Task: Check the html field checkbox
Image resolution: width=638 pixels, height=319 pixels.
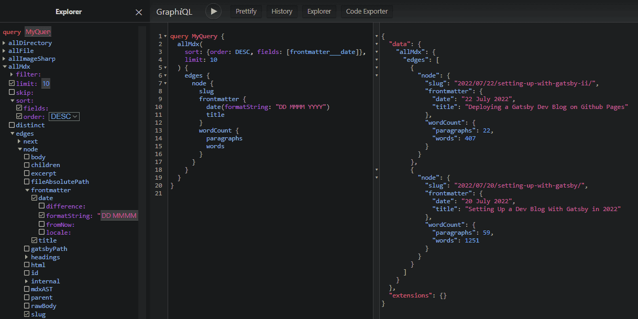Action: [27, 265]
